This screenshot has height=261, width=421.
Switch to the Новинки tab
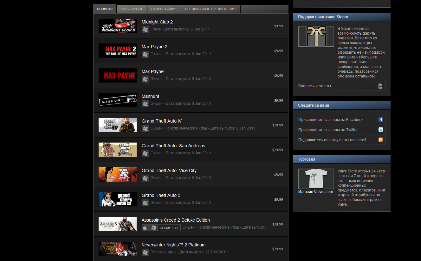point(105,9)
